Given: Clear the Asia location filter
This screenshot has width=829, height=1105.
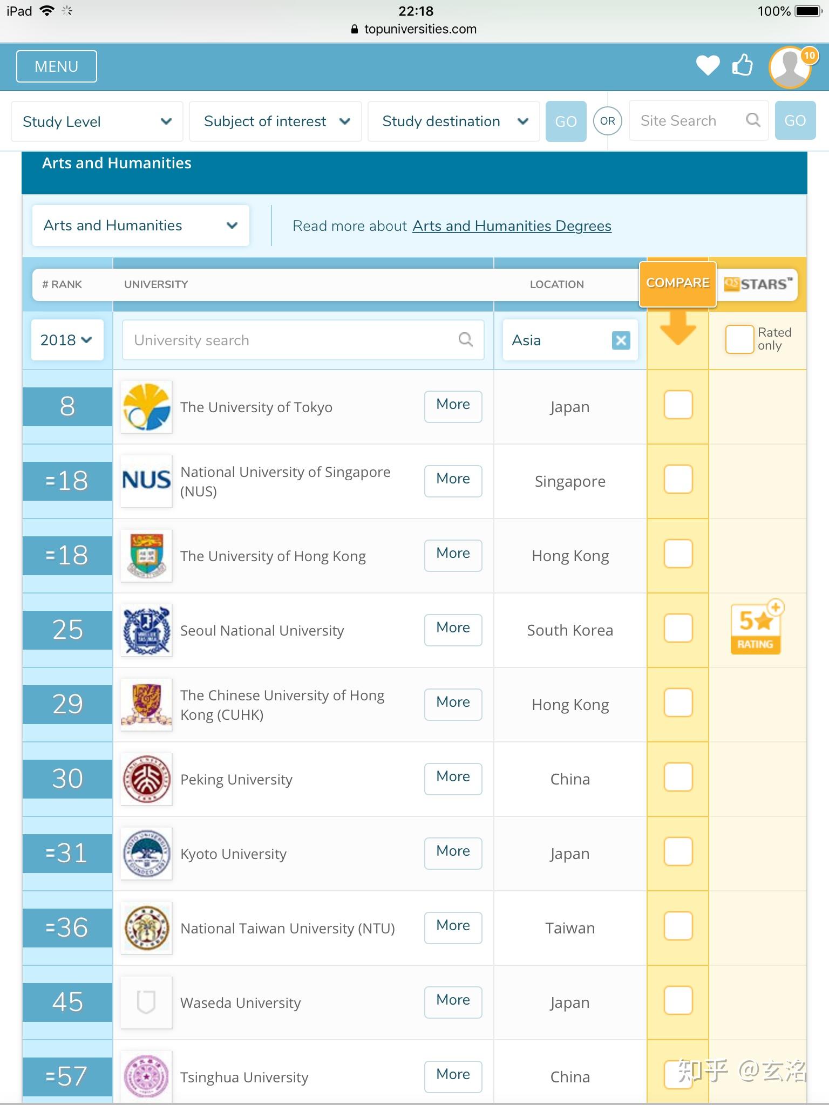Looking at the screenshot, I should pos(621,340).
